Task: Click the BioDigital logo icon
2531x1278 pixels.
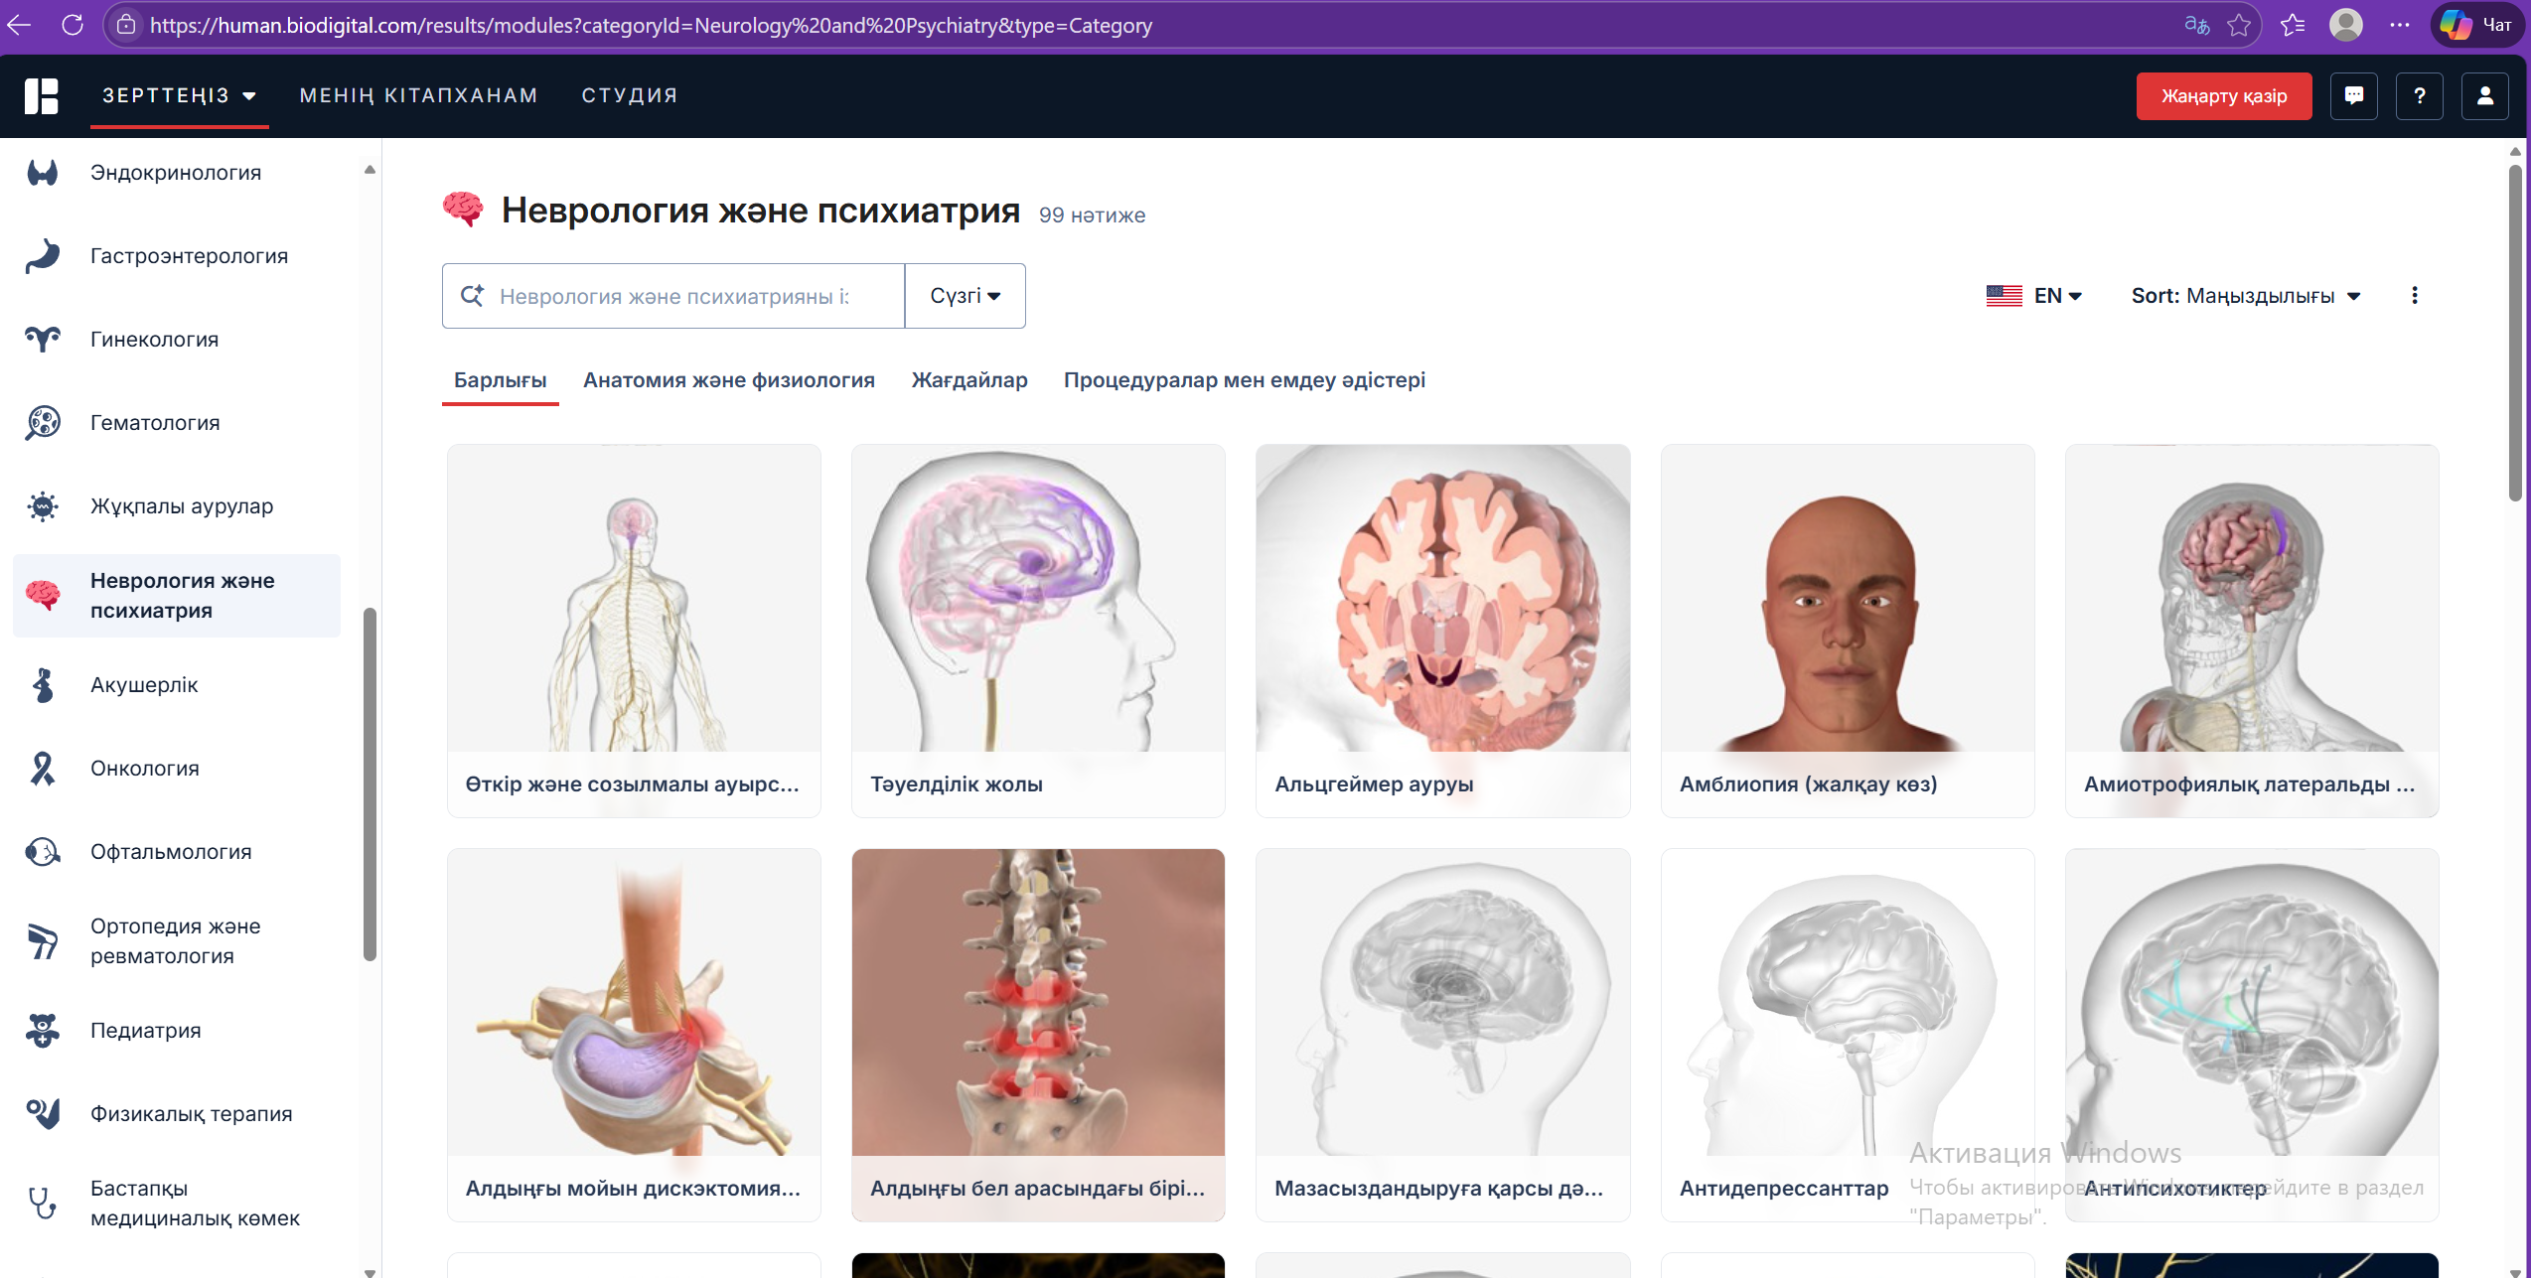Action: point(42,95)
